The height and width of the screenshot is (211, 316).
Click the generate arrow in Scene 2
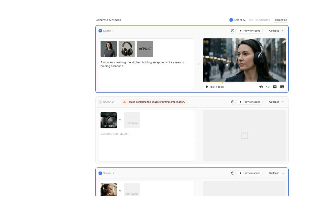click(x=199, y=136)
